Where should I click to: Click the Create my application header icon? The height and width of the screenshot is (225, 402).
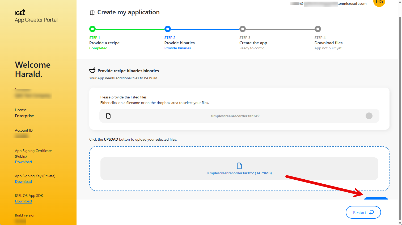tap(92, 13)
